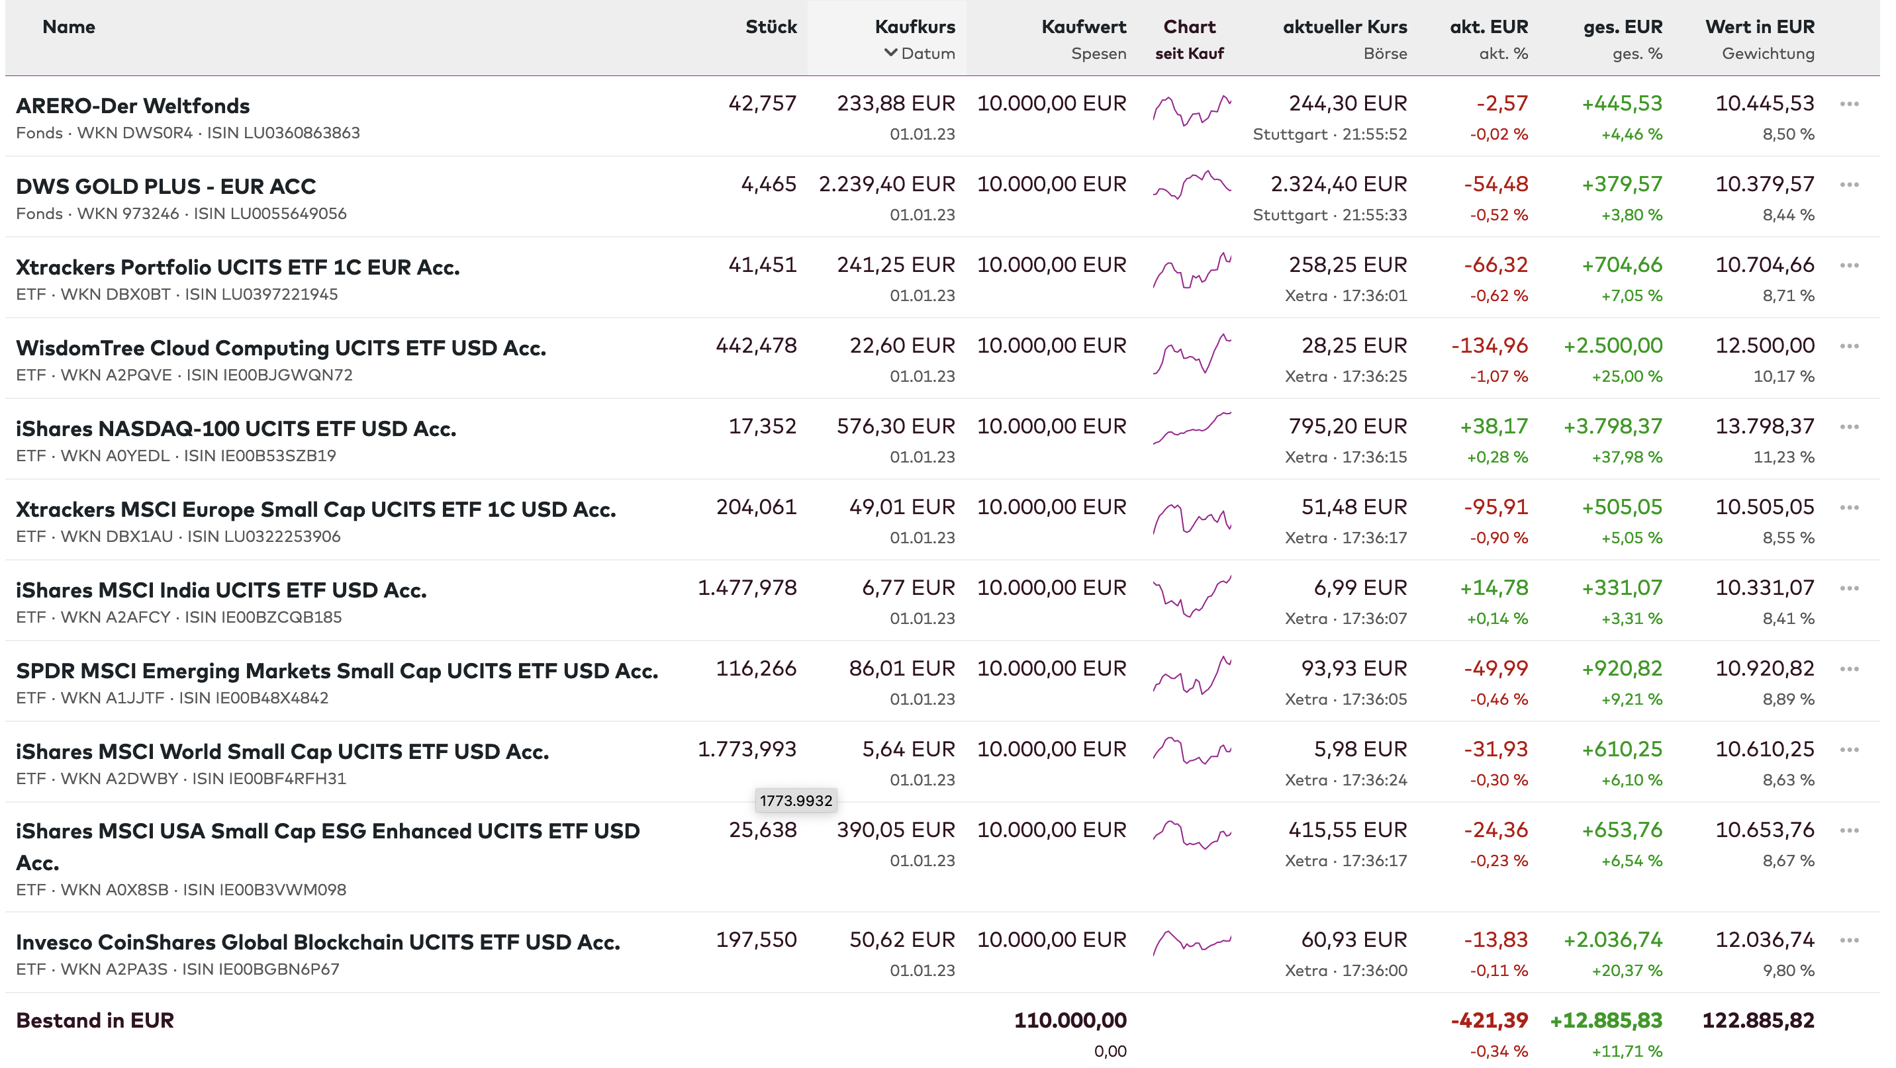Click sparkline chart of DWS GOLD PLUS
The height and width of the screenshot is (1068, 1896).
click(x=1192, y=185)
